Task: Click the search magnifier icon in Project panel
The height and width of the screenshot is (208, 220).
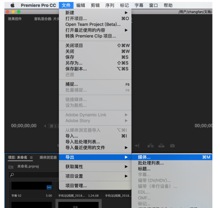Action: (x=12, y=175)
